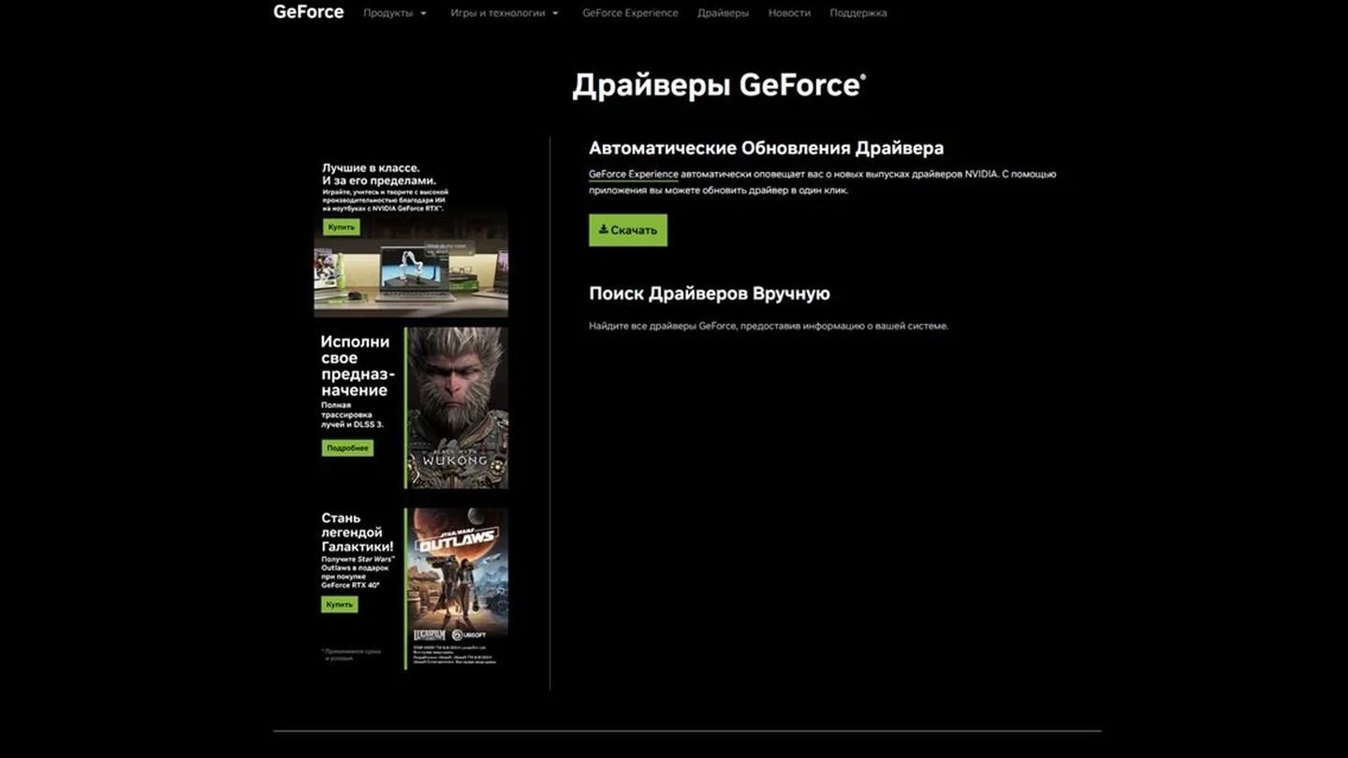Open the Поддержка menu item

click(x=858, y=13)
